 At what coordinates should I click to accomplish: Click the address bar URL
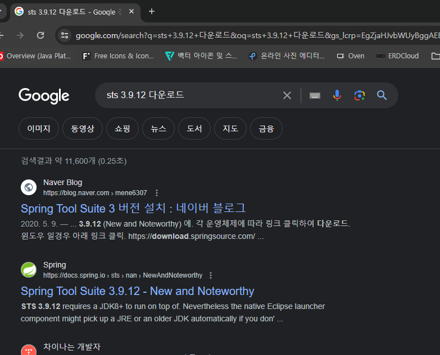(x=257, y=35)
